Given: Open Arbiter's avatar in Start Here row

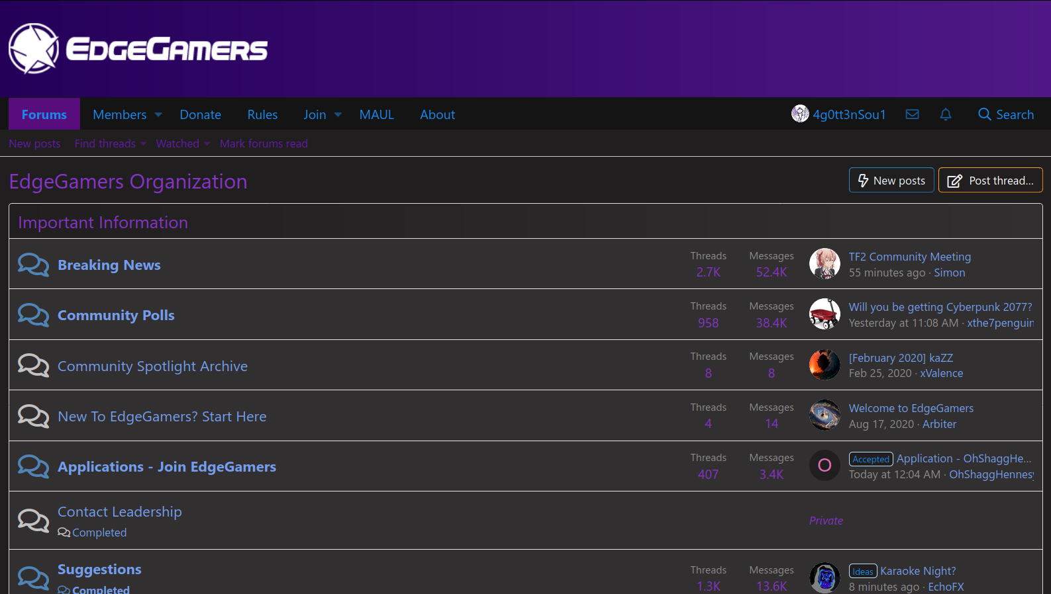Looking at the screenshot, I should (x=825, y=415).
